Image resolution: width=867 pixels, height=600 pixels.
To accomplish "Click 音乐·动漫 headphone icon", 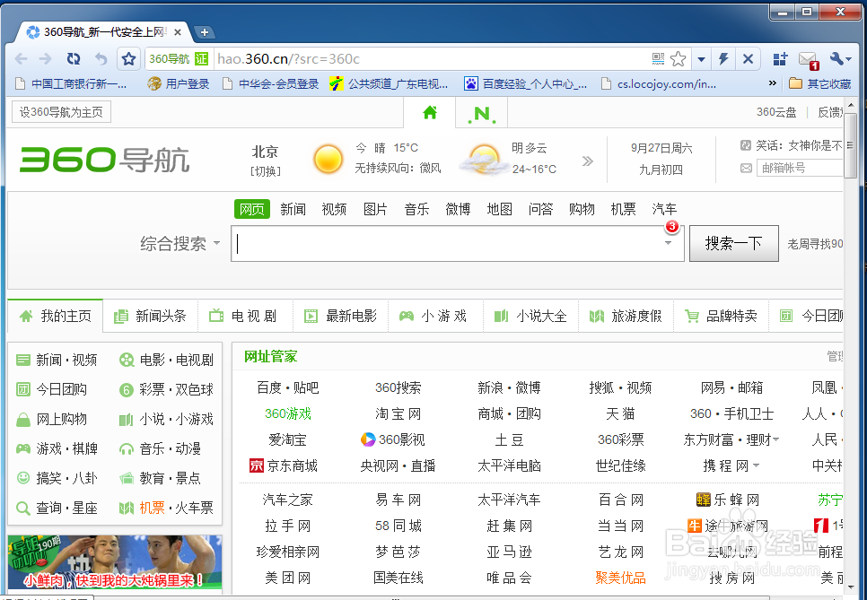I will (x=126, y=448).
